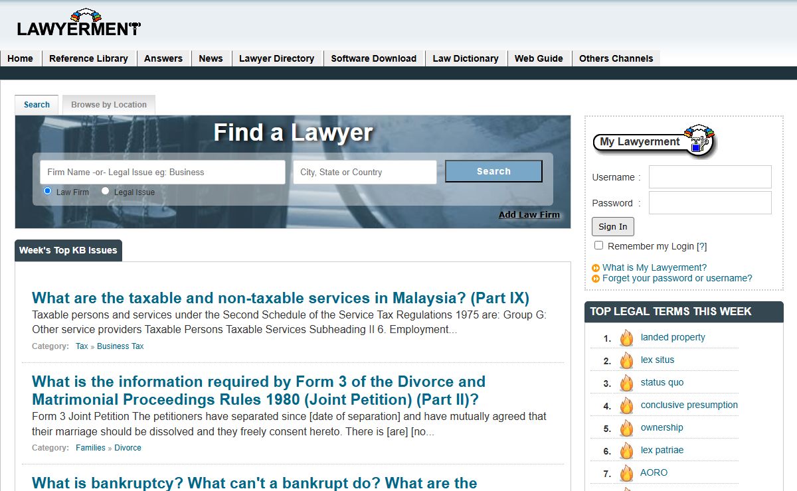Viewport: 797px width, 491px height.
Task: Open Form 3 Divorce Joint Petition article
Action: (x=259, y=390)
